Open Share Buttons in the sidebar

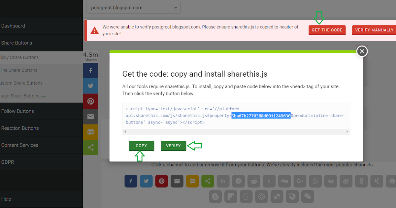click(41, 43)
